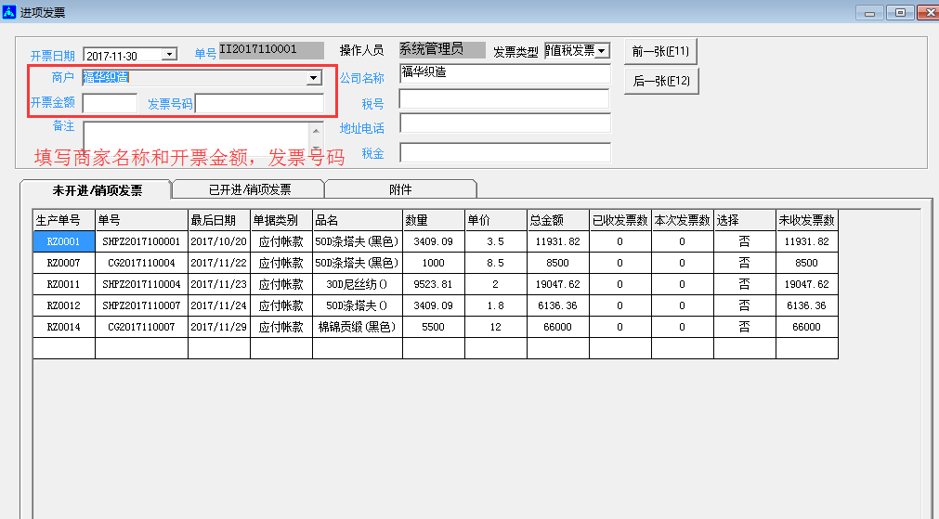The image size is (939, 519).
Task: Toggle 选择 cell 否 in row RZ0011
Action: click(745, 284)
